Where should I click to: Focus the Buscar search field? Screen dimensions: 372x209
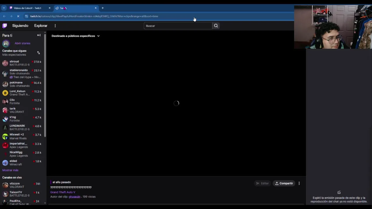(x=178, y=26)
